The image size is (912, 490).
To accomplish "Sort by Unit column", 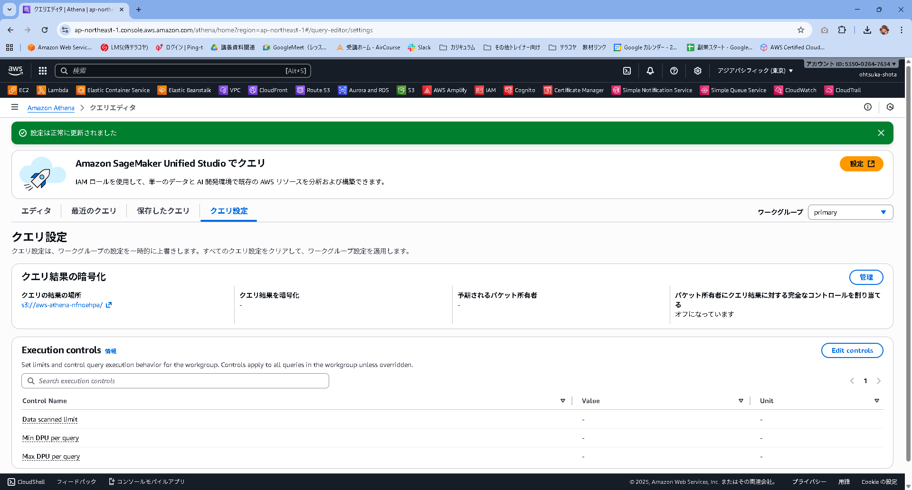I will tap(877, 401).
